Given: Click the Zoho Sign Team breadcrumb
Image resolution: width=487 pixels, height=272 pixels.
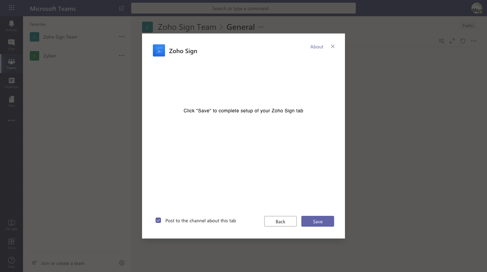Looking at the screenshot, I should click(187, 27).
